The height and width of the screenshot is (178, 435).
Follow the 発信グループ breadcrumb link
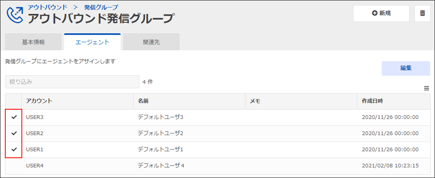[101, 6]
